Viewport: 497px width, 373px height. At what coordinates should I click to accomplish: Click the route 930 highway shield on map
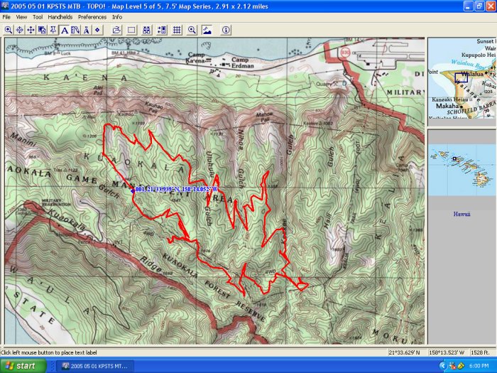coord(345,53)
